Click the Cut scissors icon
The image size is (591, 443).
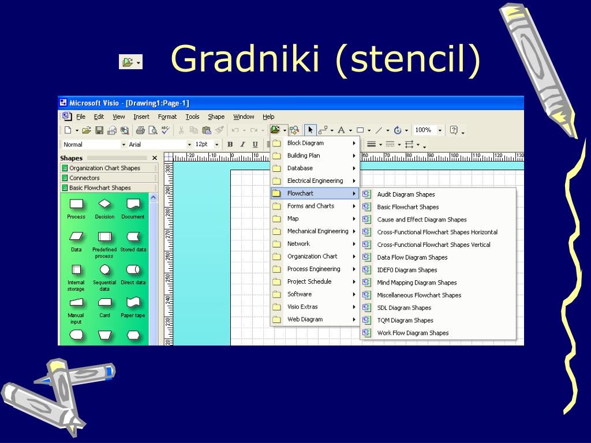point(181,130)
